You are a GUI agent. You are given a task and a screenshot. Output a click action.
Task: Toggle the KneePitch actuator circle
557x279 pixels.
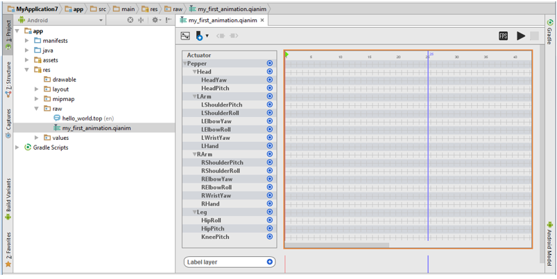tap(270, 237)
